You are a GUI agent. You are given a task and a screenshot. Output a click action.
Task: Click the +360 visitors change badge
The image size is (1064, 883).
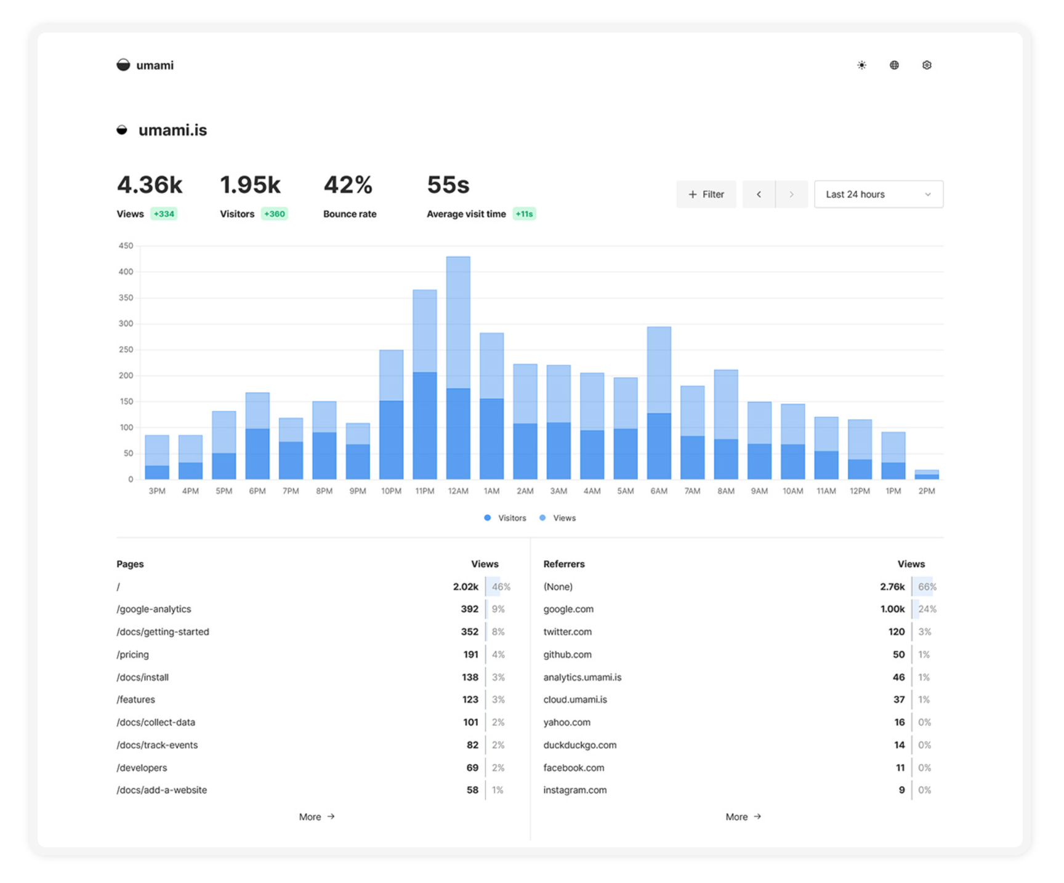[274, 214]
